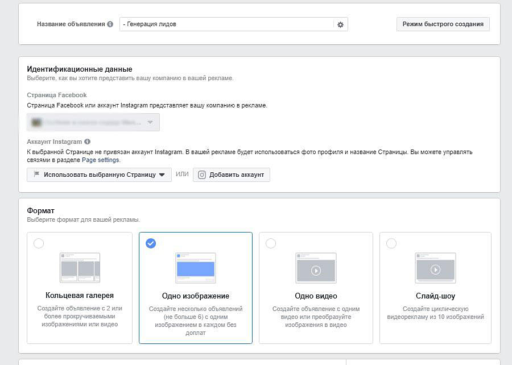Click info icon next to Название объявления
This screenshot has height=365, width=512.
click(x=110, y=24)
